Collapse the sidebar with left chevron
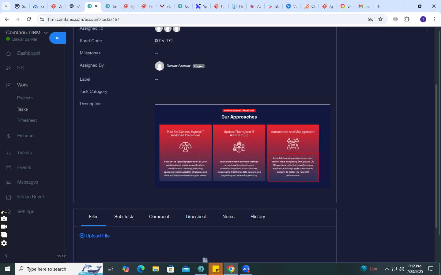Image resolution: width=441 pixels, height=275 pixels. [x=6, y=256]
